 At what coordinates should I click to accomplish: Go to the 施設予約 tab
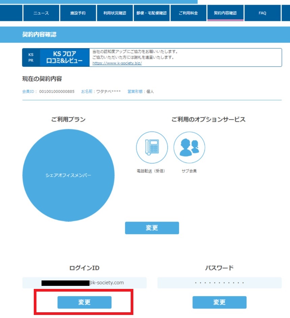coord(78,13)
